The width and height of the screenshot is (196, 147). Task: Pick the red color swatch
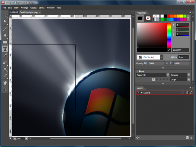pyautogui.click(x=169, y=16)
